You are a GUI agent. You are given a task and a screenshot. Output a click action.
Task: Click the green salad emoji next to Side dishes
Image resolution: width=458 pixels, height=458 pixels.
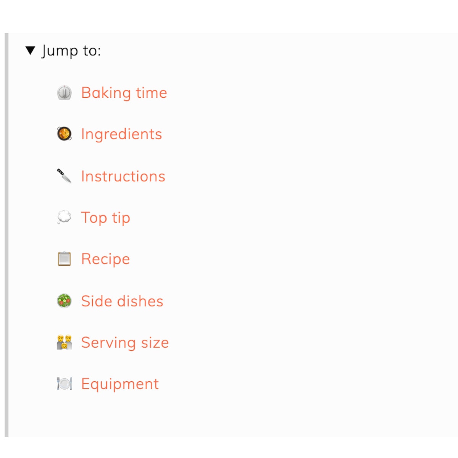coord(64,301)
